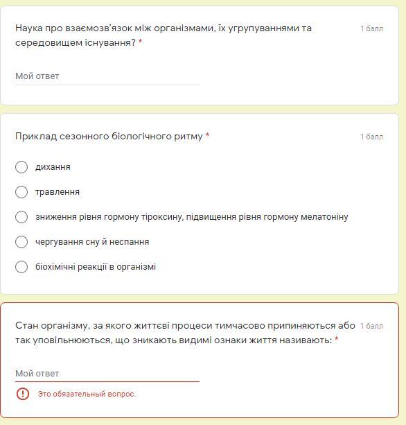Click the required asterisk after "біологічного ритму"

[x=207, y=135]
